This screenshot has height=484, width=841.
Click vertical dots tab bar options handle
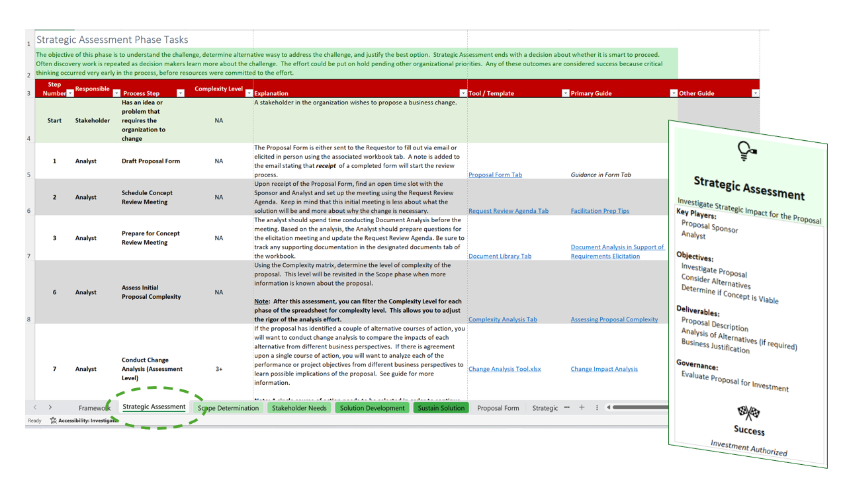click(597, 407)
